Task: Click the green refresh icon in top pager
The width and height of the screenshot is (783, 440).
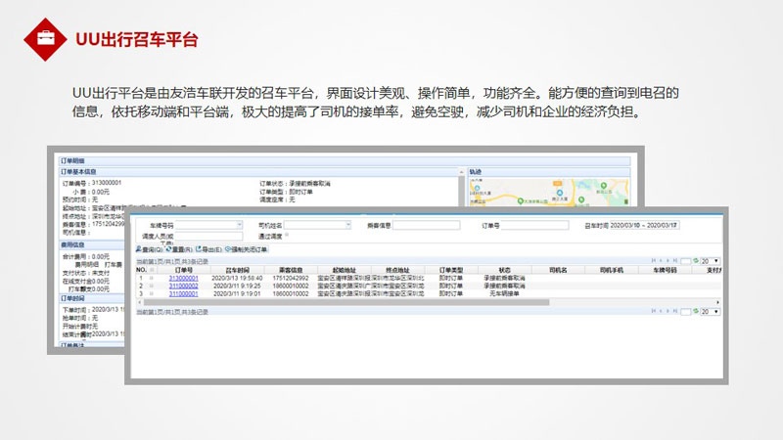Action: click(696, 261)
